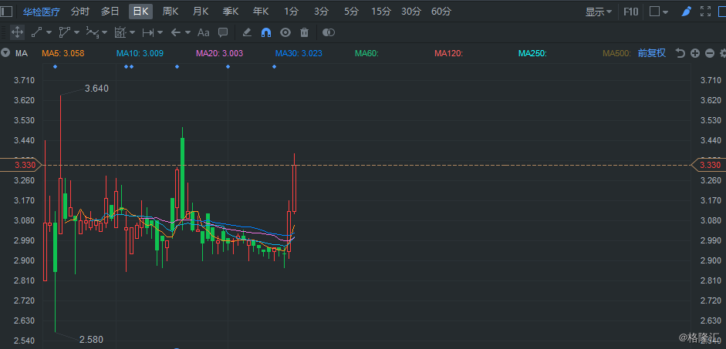
Task: Toggle magnet snap mode
Action: [266, 32]
